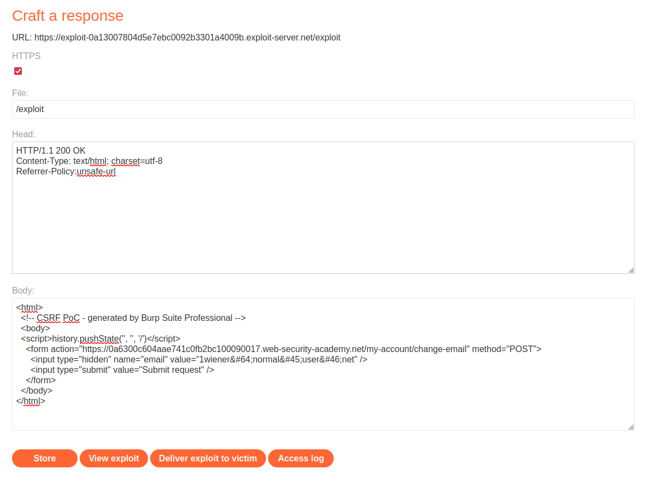Click the closing </html> tag line
Screen dimensions: 651x498
point(31,401)
